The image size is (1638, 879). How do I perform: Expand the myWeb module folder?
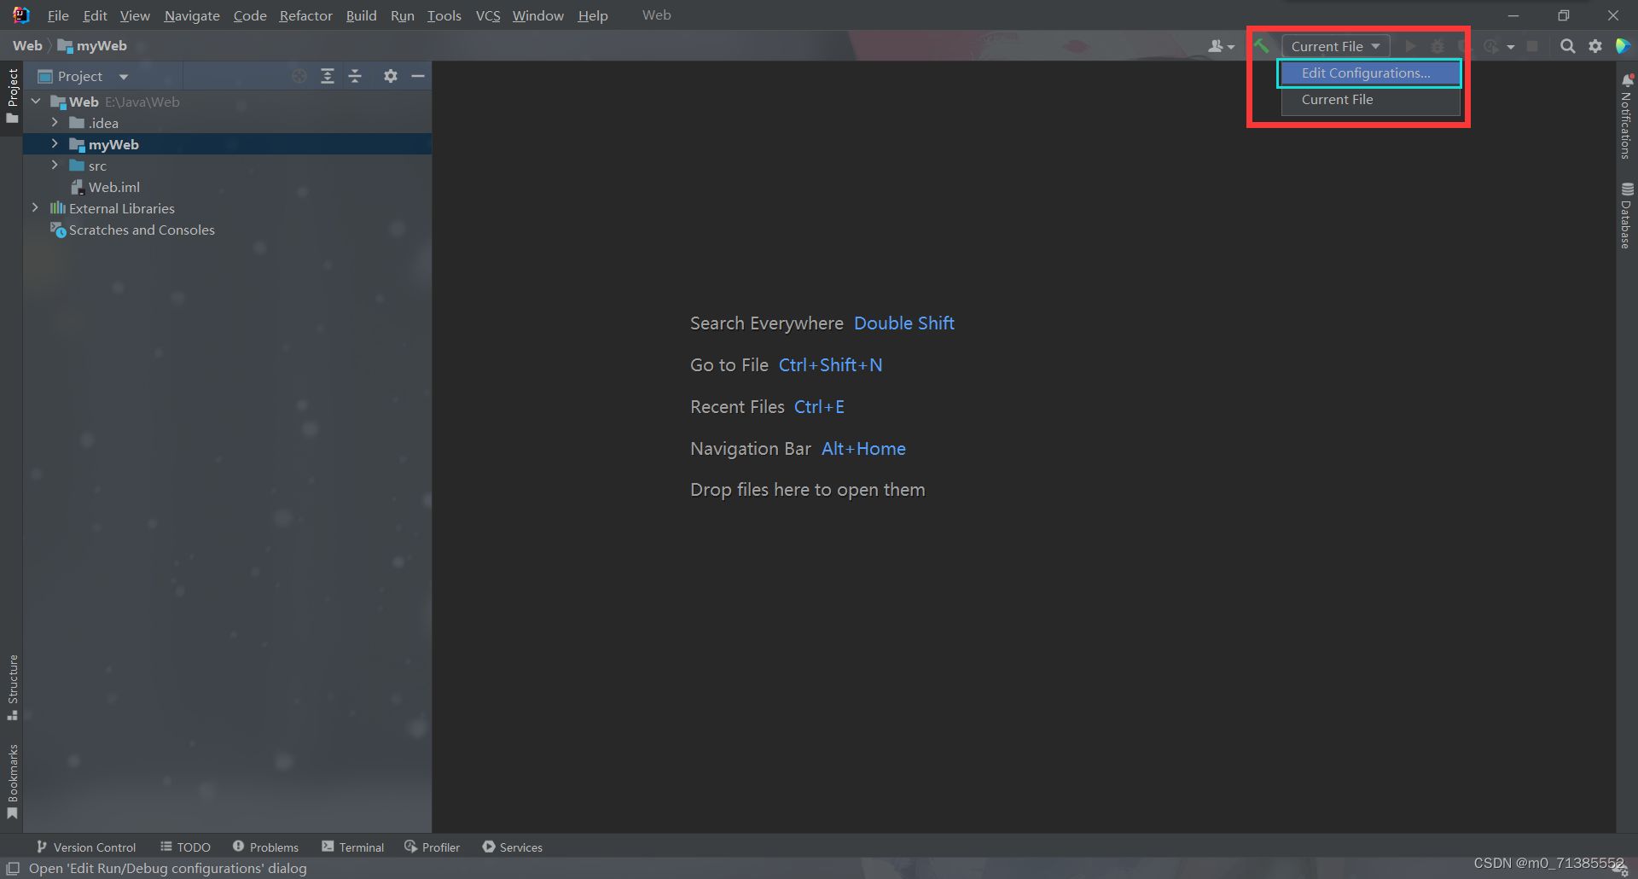click(55, 144)
